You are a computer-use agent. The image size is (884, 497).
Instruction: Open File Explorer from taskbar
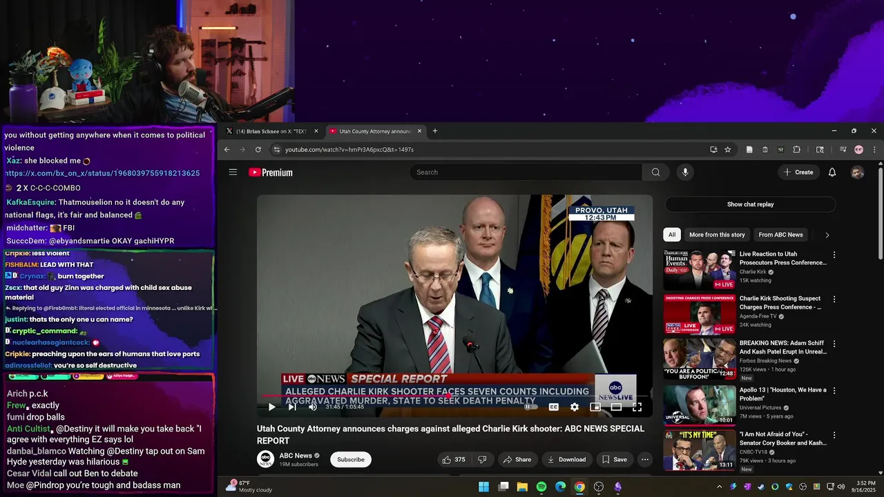522,487
